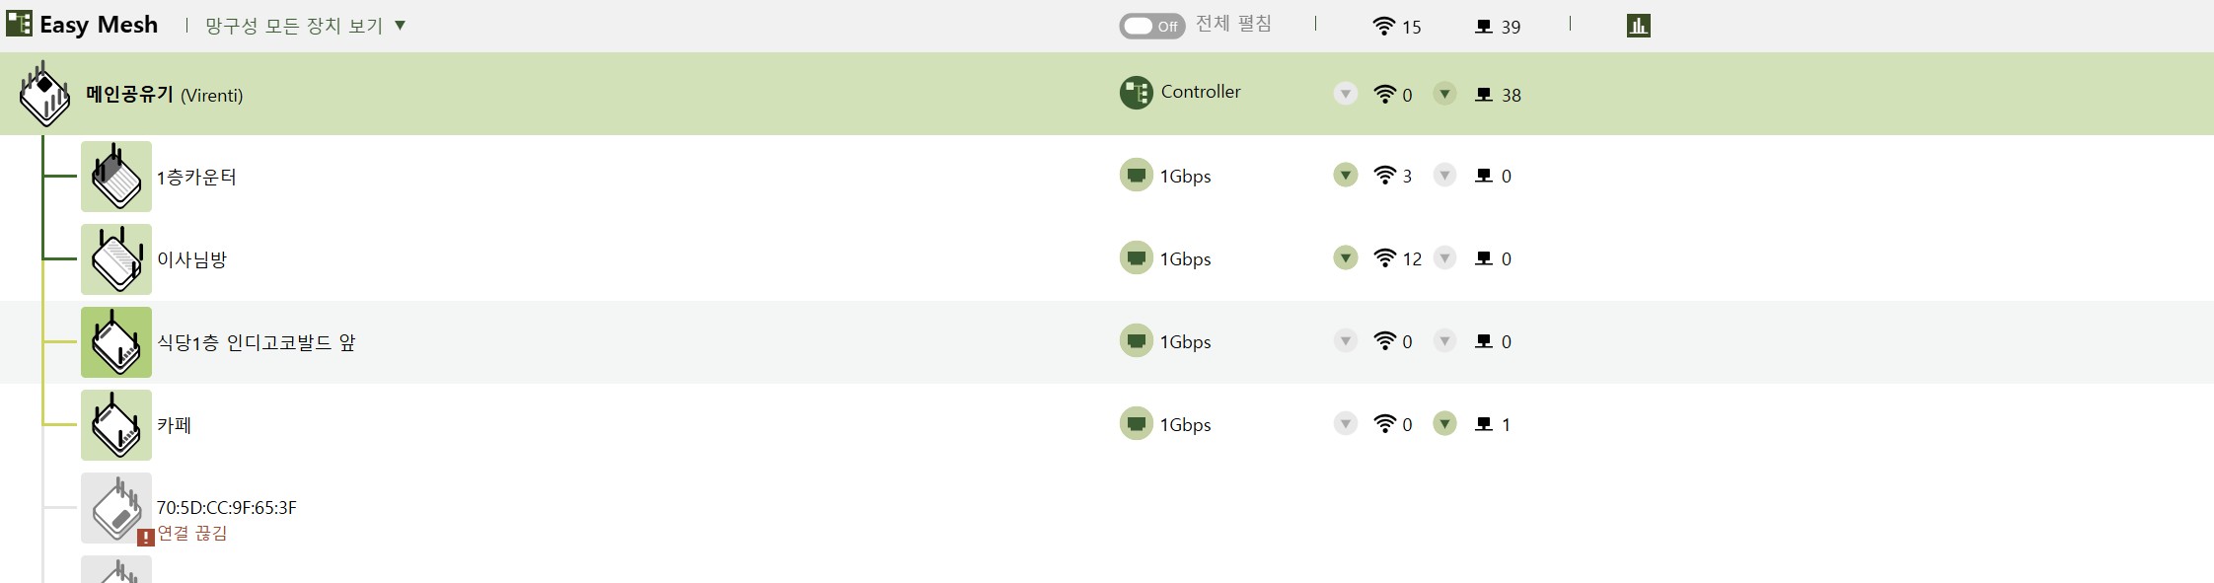Expand 38 wired clients of 메인공유기
2214x583 pixels.
pos(1444,95)
